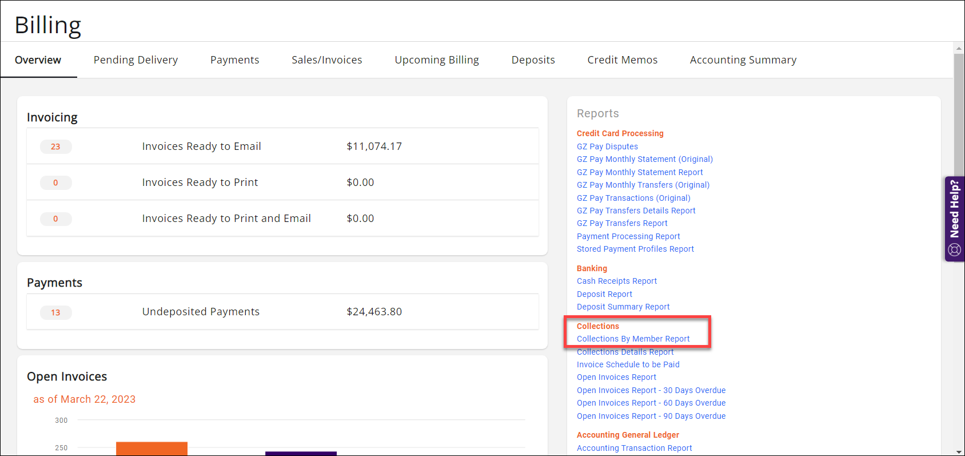Viewport: 965px width, 456px height.
Task: Open the Invoice Schedule to be Paid link
Action: [x=628, y=364]
